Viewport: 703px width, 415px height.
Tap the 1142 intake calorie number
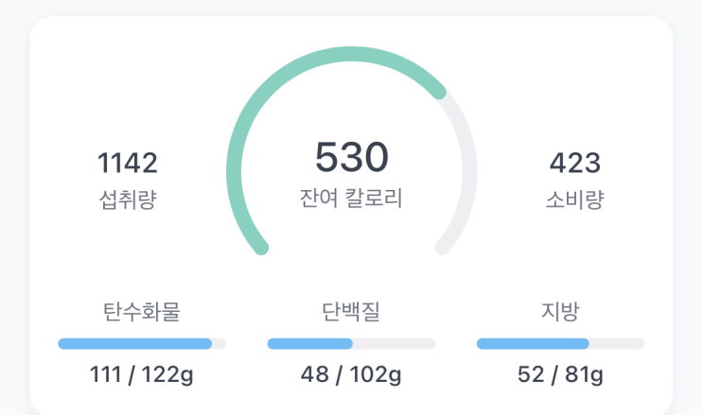coord(128,164)
